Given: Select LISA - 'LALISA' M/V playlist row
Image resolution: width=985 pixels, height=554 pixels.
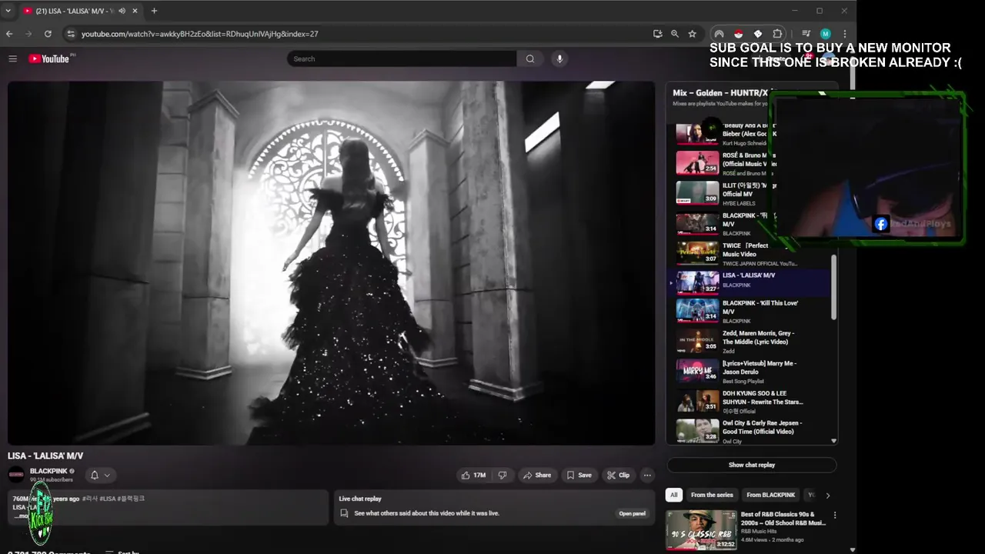Looking at the screenshot, I should point(748,282).
